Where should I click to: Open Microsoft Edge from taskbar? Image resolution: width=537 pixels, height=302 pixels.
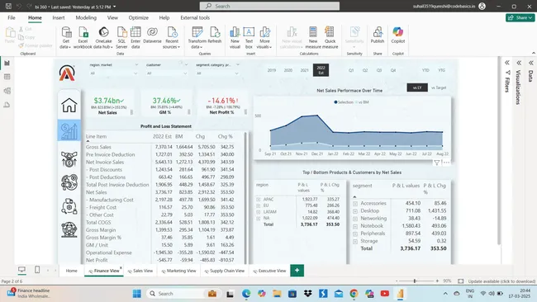coord(246,294)
